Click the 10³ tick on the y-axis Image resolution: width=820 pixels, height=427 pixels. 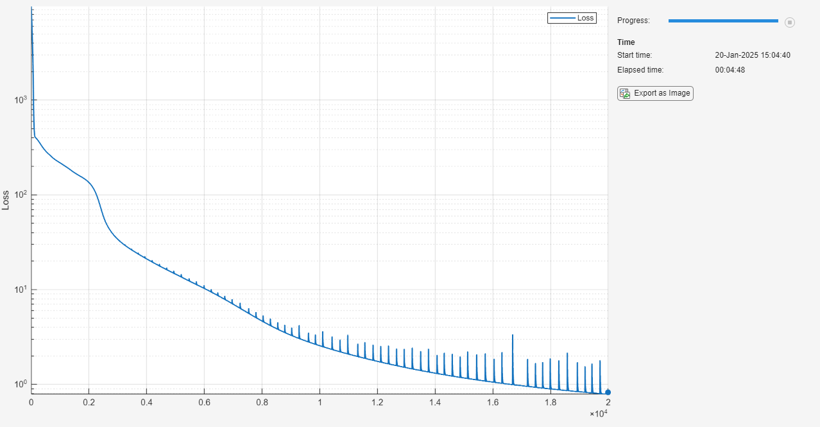pyautogui.click(x=19, y=100)
